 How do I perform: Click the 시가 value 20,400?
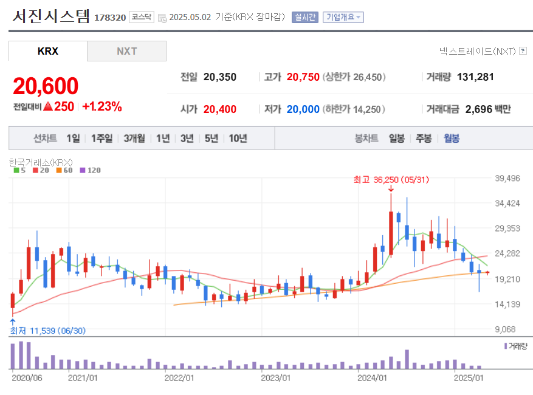(219, 109)
